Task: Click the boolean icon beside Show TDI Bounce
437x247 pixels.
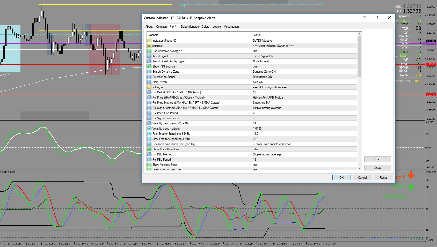Action: (x=149, y=66)
